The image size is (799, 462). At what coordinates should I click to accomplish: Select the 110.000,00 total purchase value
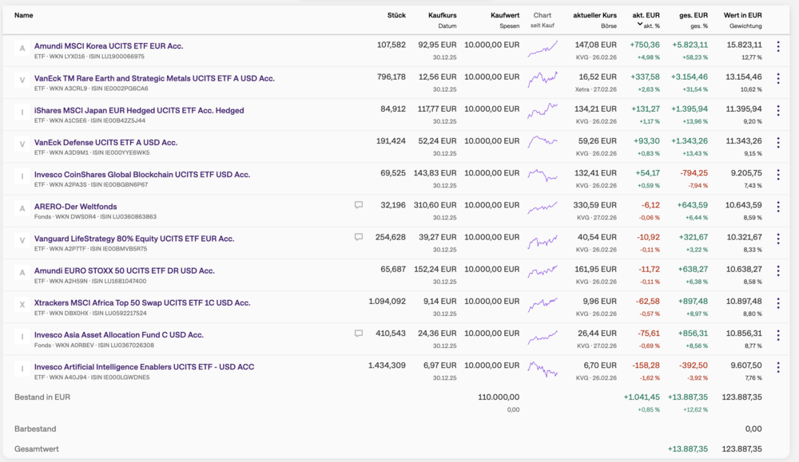[499, 397]
